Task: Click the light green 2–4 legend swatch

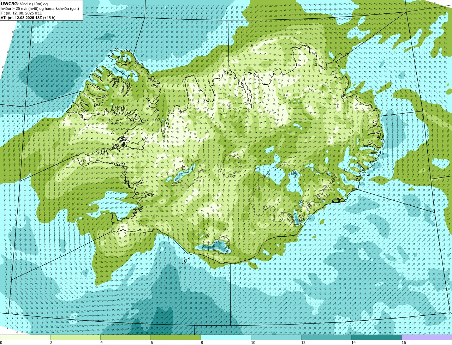Action: coord(75,338)
